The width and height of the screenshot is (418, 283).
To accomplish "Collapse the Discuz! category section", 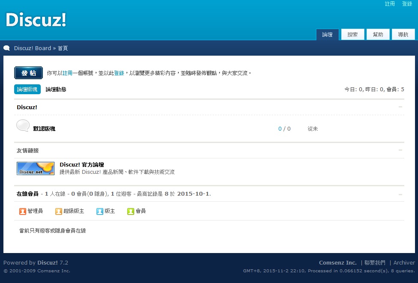I will click(x=400, y=107).
